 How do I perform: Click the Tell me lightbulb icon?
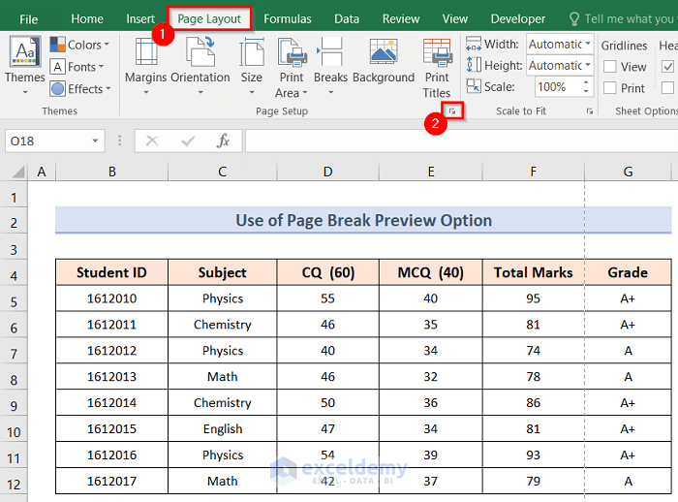pos(573,18)
